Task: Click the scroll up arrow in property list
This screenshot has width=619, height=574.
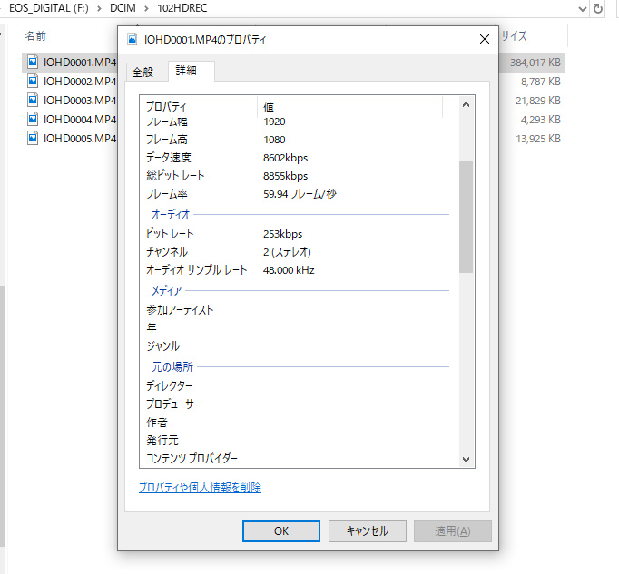Action: pyautogui.click(x=467, y=105)
